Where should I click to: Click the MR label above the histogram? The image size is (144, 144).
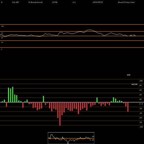pyautogui.click(x=128, y=75)
